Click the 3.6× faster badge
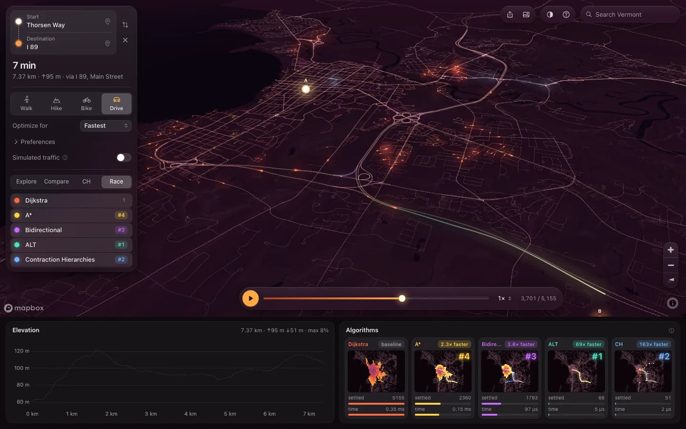This screenshot has height=429, width=686. pyautogui.click(x=521, y=344)
